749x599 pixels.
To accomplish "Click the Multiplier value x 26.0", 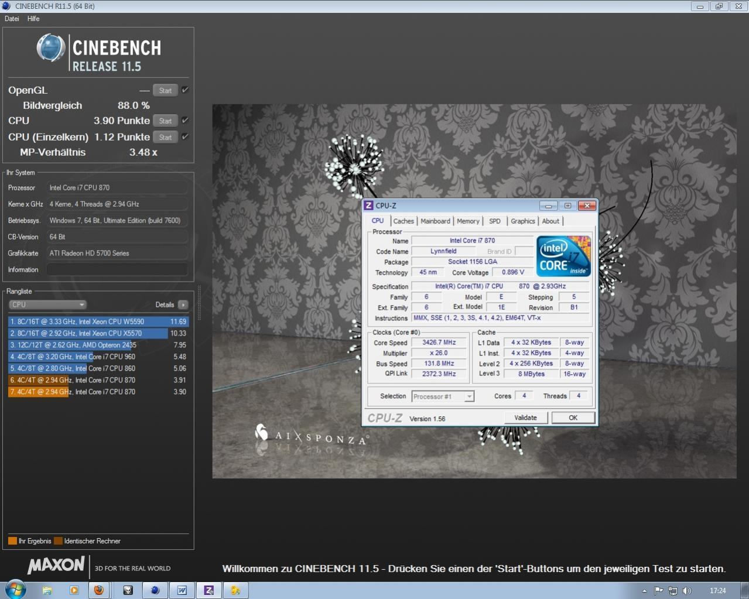I will 439,353.
